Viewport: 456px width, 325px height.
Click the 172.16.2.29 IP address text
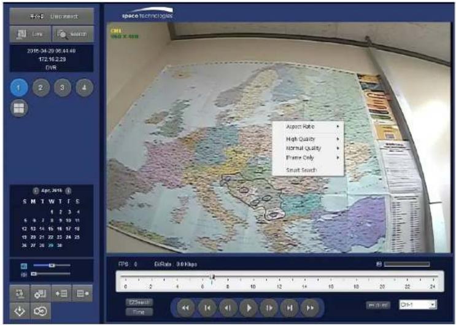(x=52, y=59)
